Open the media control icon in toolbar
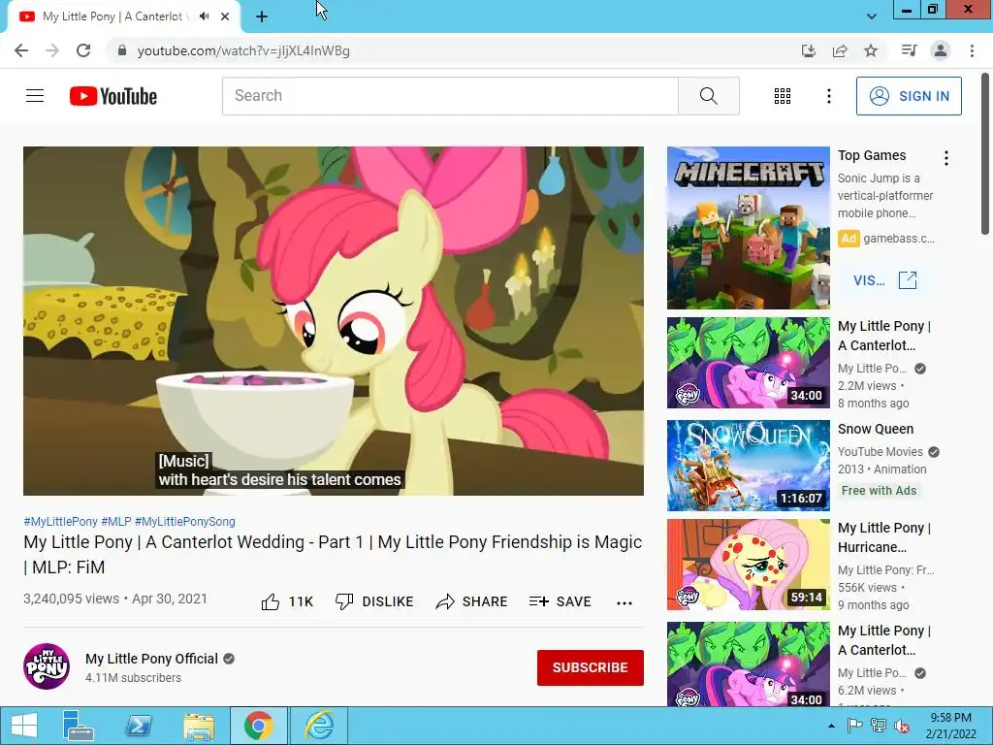 (x=909, y=50)
